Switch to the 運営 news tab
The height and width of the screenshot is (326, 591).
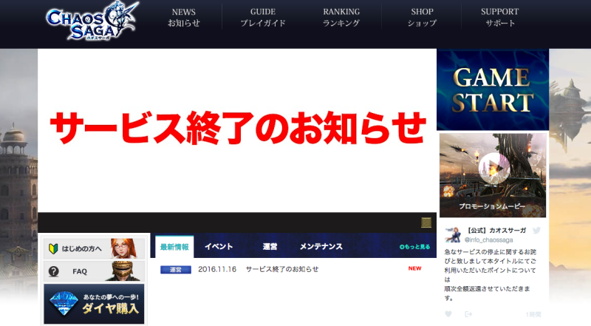coord(270,247)
